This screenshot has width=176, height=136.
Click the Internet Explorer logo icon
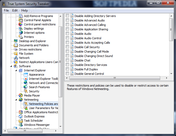coord(21,70)
